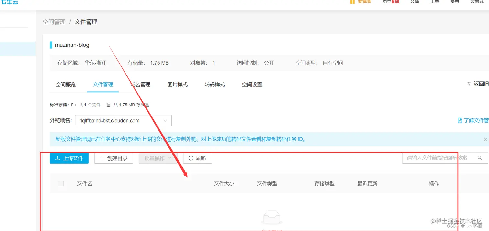
Task: Click the circular refresh icon beside 刷新
Action: tap(190, 158)
